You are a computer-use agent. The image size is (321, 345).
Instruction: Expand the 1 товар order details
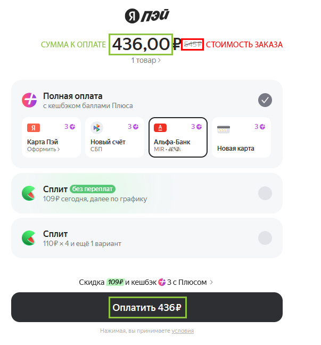146,61
